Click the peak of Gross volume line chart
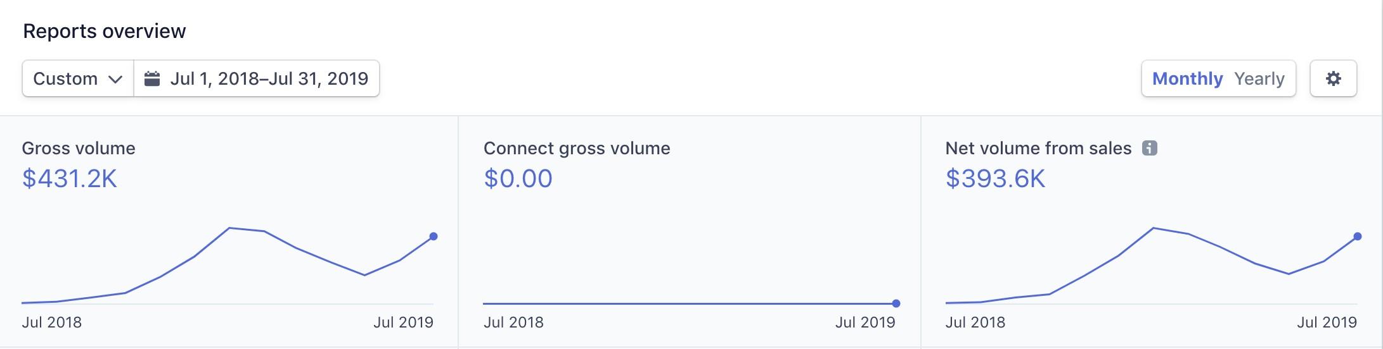Image resolution: width=1383 pixels, height=349 pixels. coord(230,228)
